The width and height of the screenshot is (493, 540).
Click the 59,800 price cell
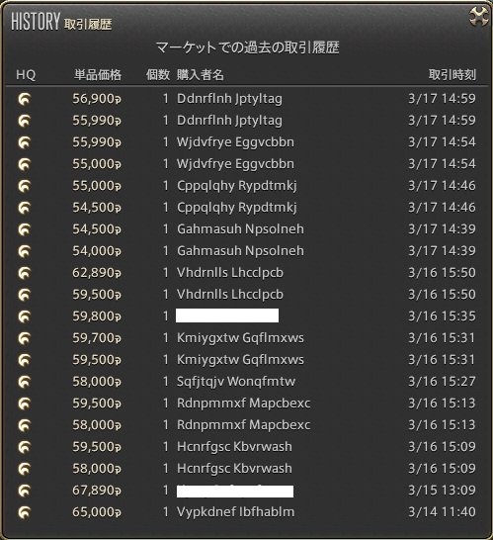97,316
